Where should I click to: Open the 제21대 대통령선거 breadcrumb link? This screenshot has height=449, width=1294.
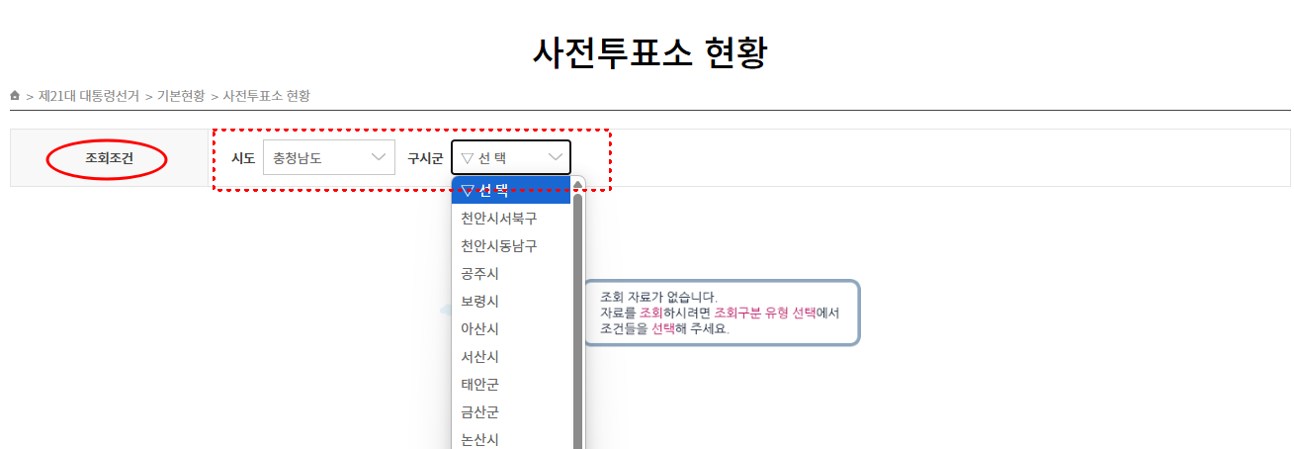pos(89,96)
